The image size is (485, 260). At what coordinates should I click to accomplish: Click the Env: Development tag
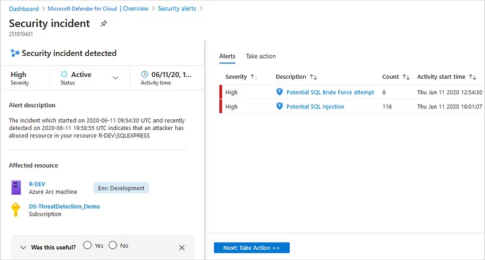[x=121, y=188]
